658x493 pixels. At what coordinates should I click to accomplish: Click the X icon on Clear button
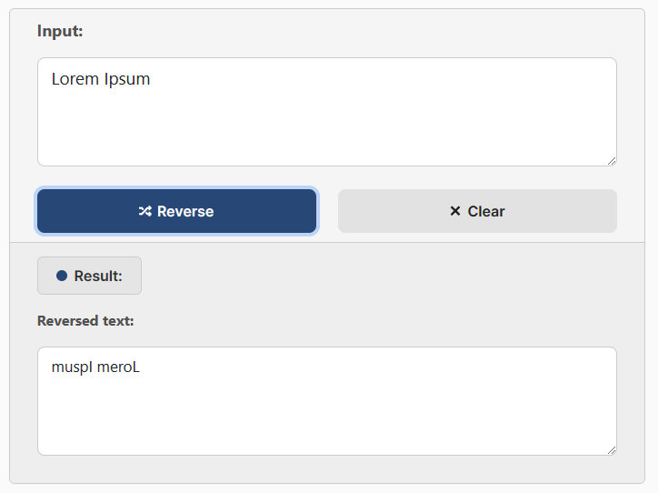(455, 211)
